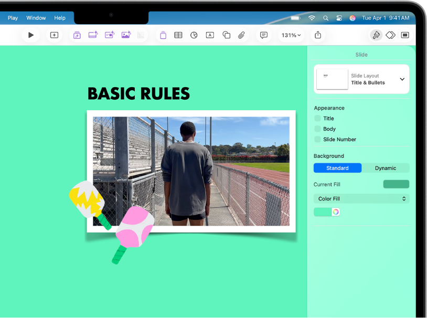The width and height of the screenshot is (427, 318).
Task: Click the Share button in the toolbar
Action: click(x=318, y=35)
